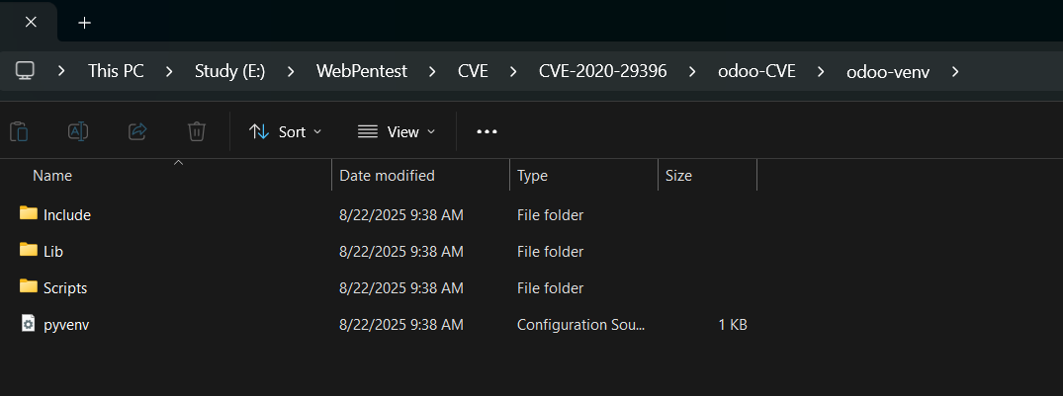Viewport: 1063px width, 396px height.
Task: Click the Delete trash can icon
Action: [x=197, y=131]
